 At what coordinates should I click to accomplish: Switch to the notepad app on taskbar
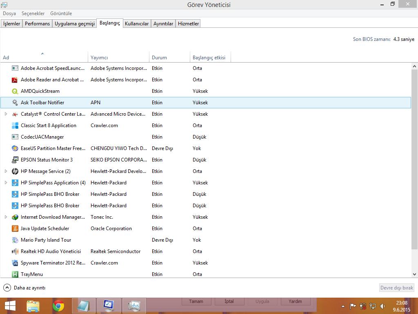click(x=83, y=306)
